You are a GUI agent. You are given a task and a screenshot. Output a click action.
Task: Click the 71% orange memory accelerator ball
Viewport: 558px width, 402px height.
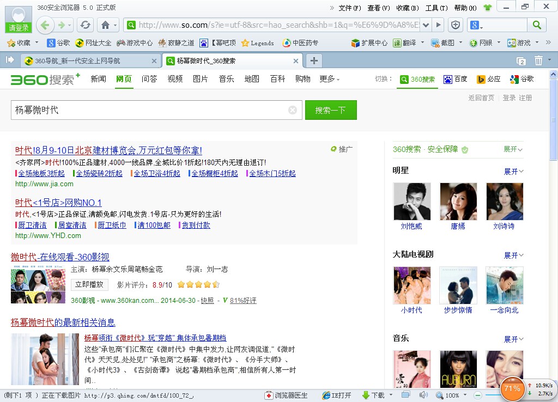point(513,389)
